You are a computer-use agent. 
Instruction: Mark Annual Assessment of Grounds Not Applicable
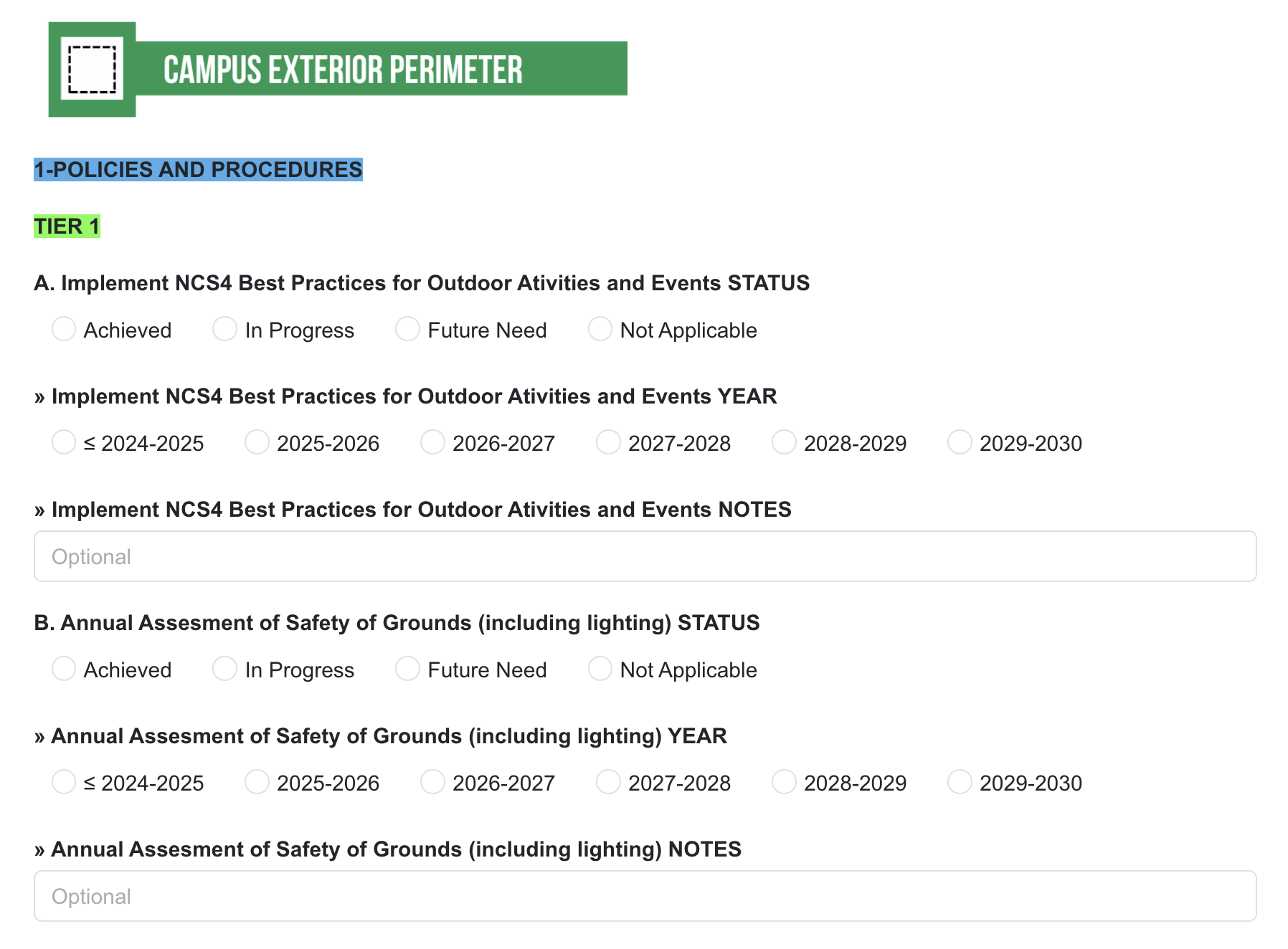(600, 669)
